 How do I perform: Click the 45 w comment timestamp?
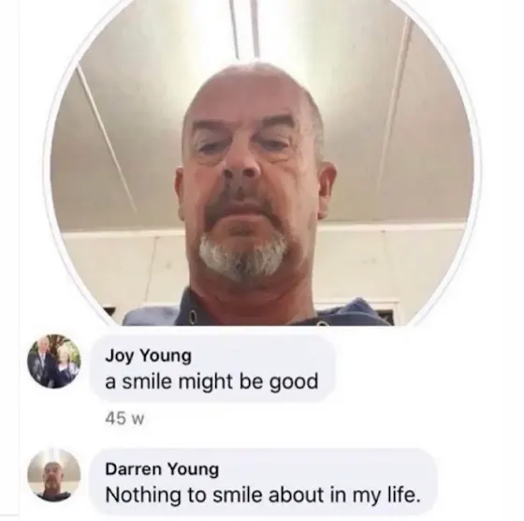(124, 419)
